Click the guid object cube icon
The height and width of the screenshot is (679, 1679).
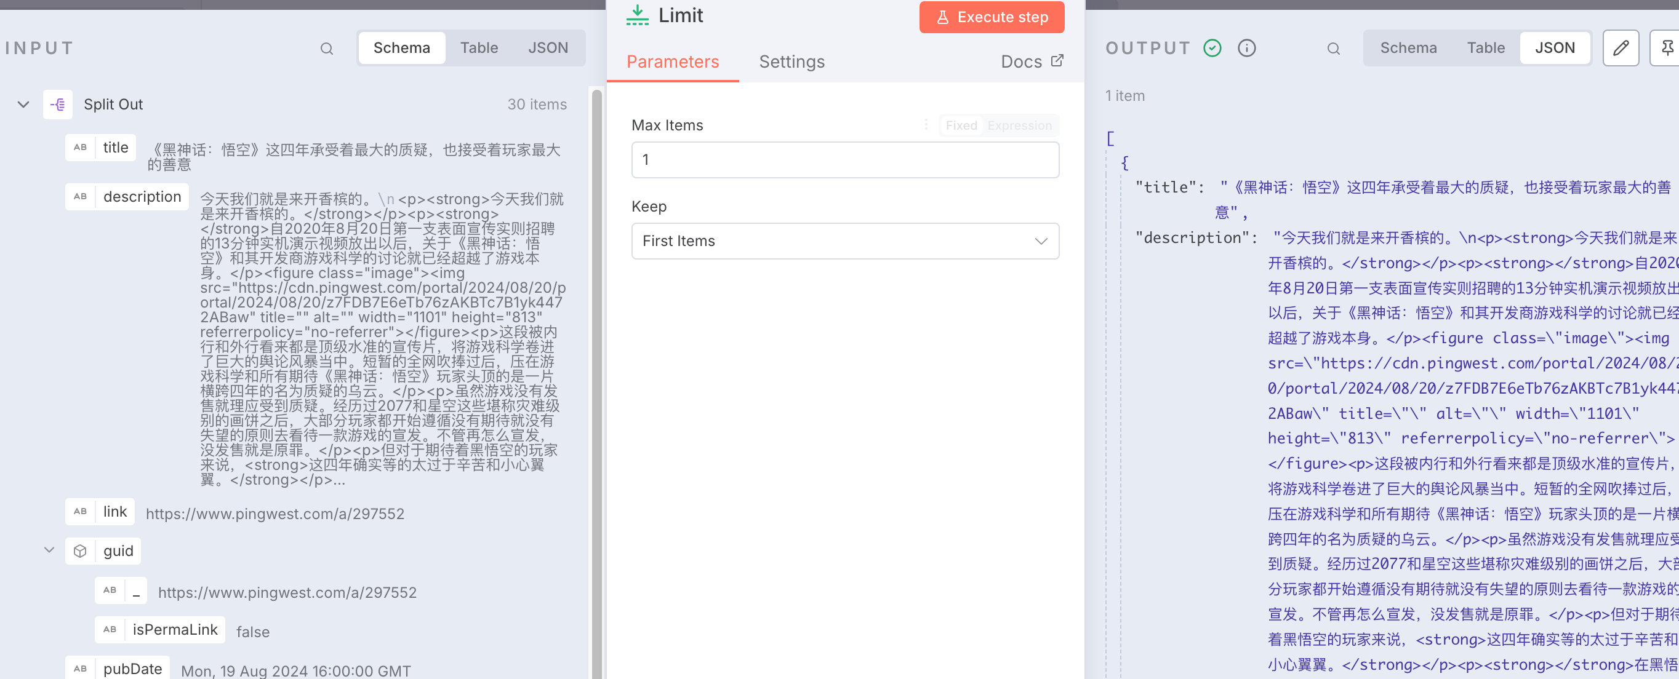[x=80, y=551]
